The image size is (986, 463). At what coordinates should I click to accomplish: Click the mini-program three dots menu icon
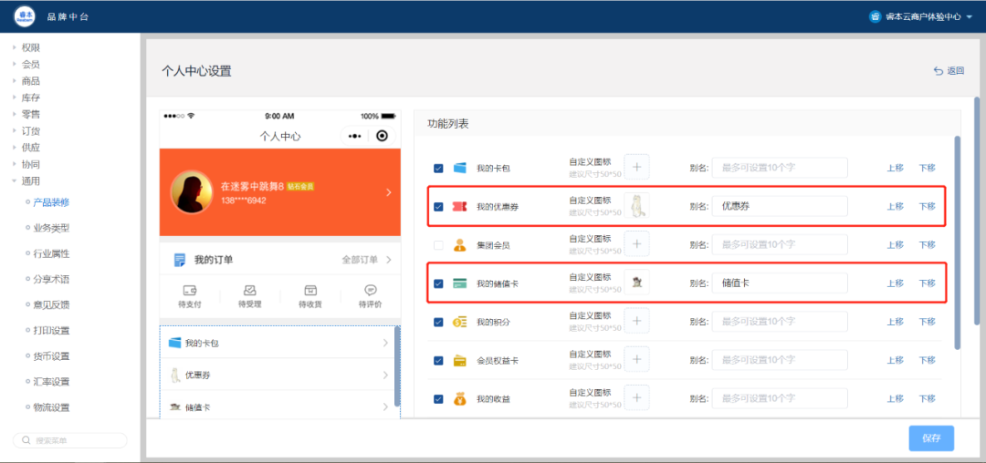pyautogui.click(x=354, y=136)
